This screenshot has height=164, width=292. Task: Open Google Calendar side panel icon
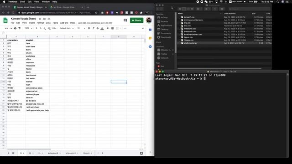[x=150, y=30]
